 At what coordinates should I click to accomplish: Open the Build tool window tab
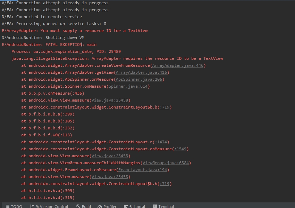coord(83,206)
